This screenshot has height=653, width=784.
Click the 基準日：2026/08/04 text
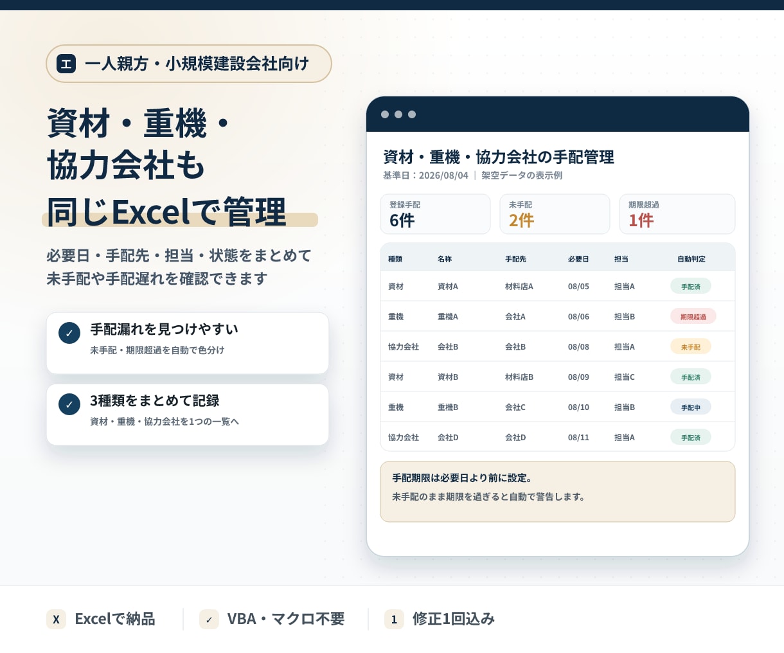(x=425, y=175)
